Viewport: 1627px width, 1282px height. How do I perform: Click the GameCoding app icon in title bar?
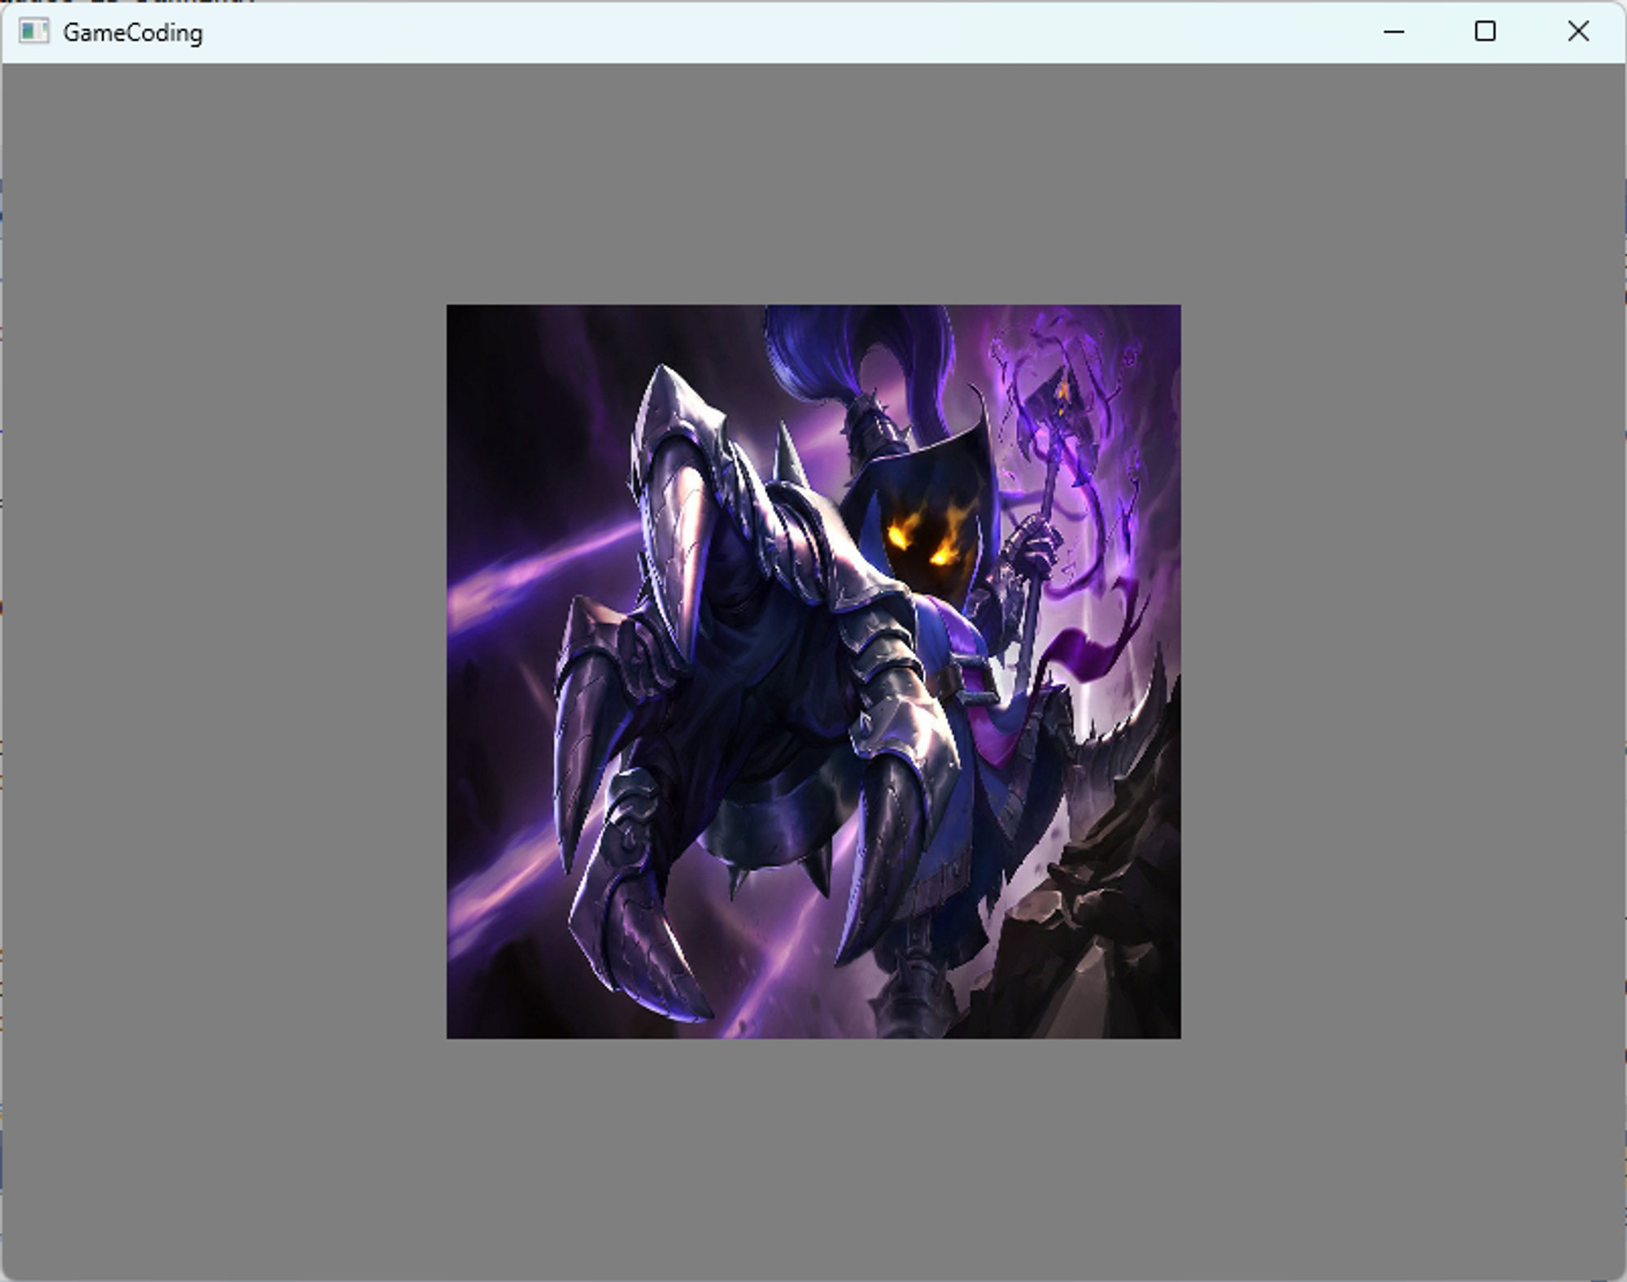(x=33, y=32)
